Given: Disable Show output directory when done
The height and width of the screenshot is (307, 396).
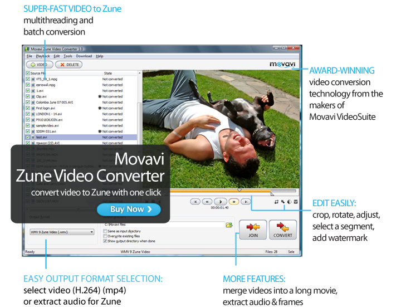Looking at the screenshot, I should click(x=105, y=241).
